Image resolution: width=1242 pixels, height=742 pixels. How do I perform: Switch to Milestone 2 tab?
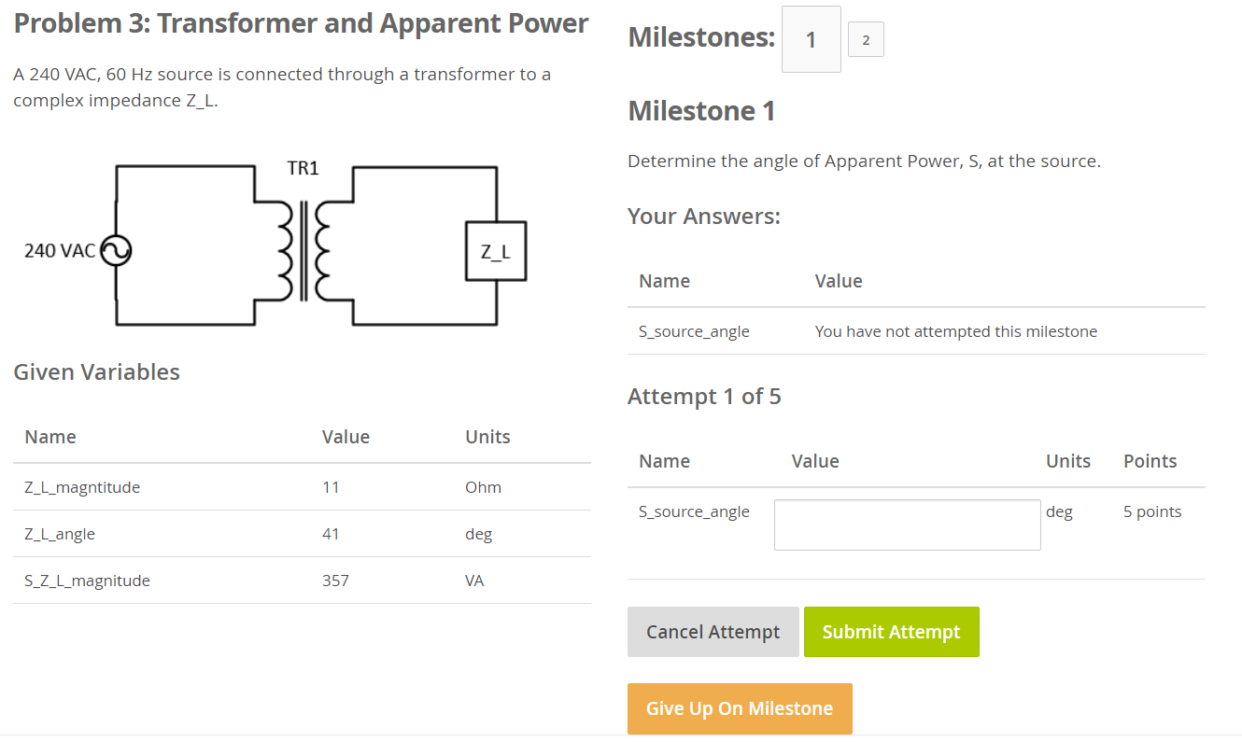(x=865, y=39)
